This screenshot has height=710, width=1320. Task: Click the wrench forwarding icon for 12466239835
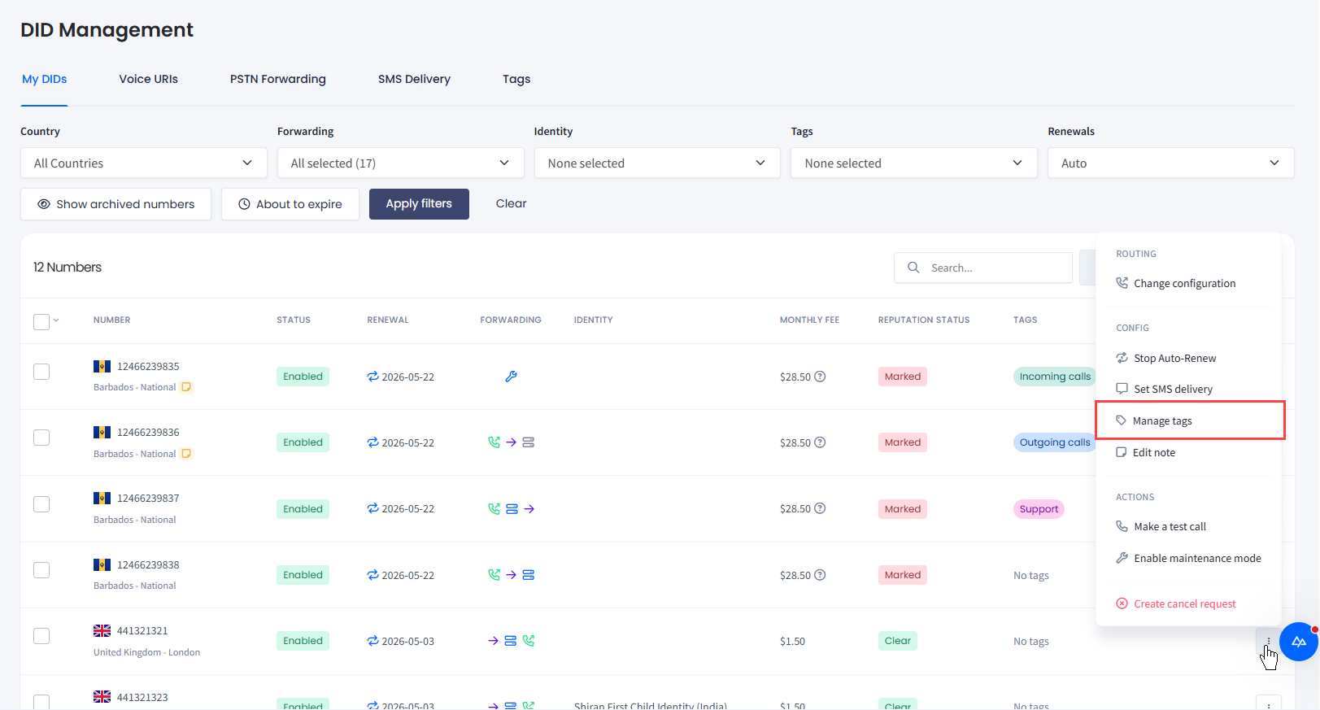[x=511, y=377]
